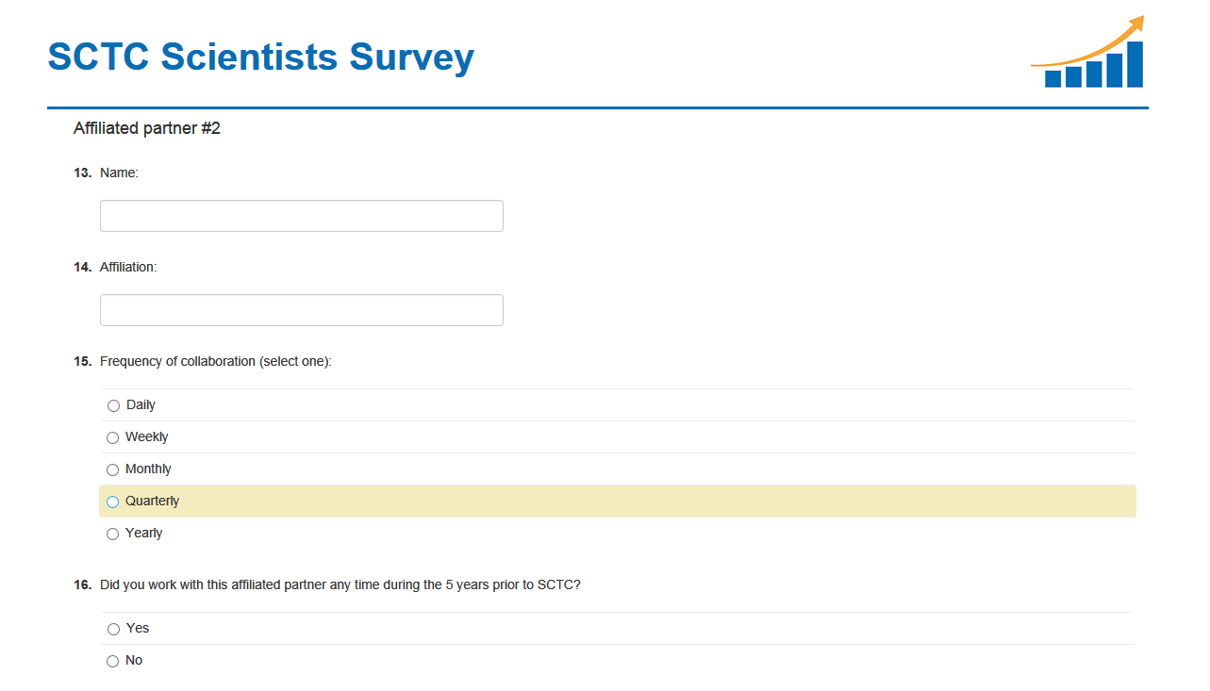Choose Monthly collaboration frequency
This screenshot has width=1210, height=691.
(x=113, y=469)
